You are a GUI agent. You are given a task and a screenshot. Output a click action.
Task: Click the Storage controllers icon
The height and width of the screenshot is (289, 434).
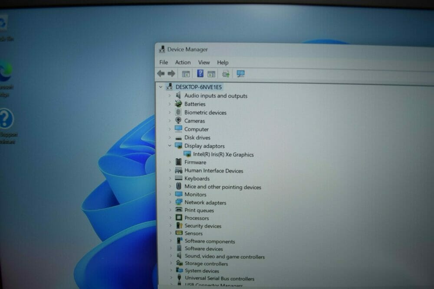pyautogui.click(x=180, y=263)
